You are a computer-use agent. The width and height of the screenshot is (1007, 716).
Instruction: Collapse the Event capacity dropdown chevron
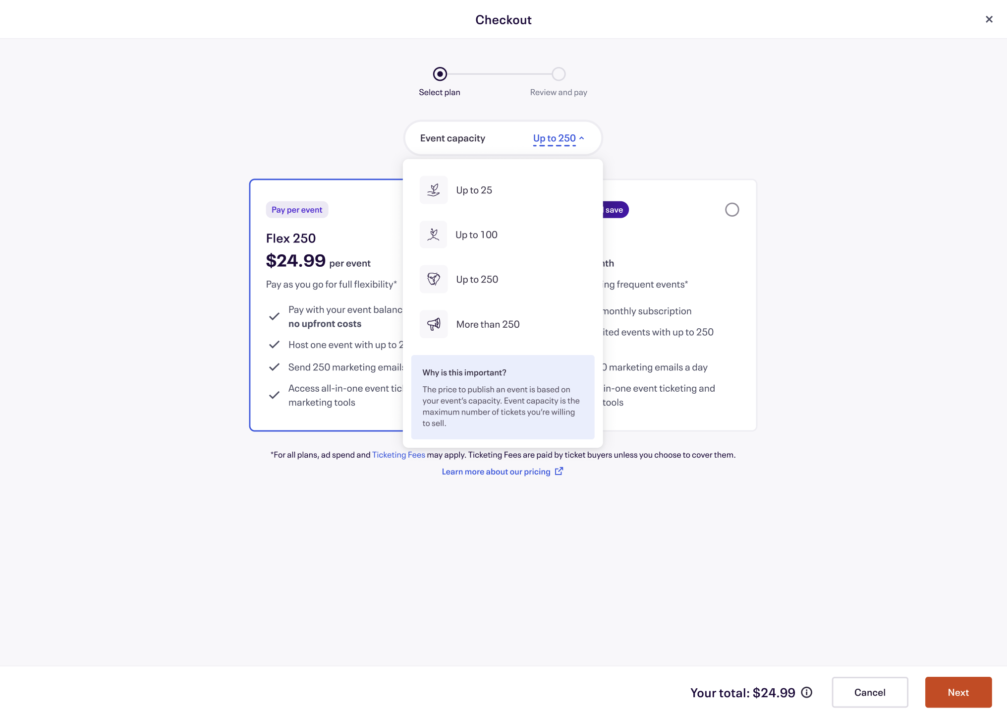[x=582, y=138]
